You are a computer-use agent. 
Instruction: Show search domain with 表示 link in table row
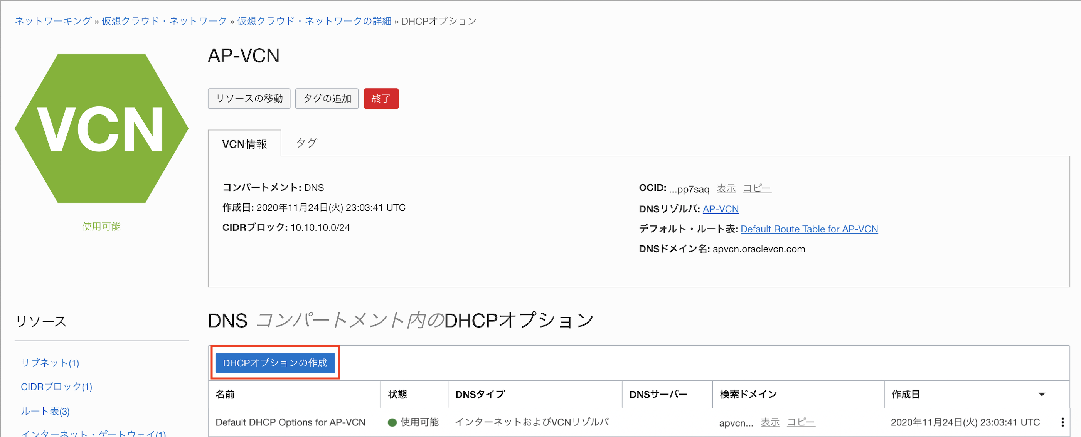[771, 422]
